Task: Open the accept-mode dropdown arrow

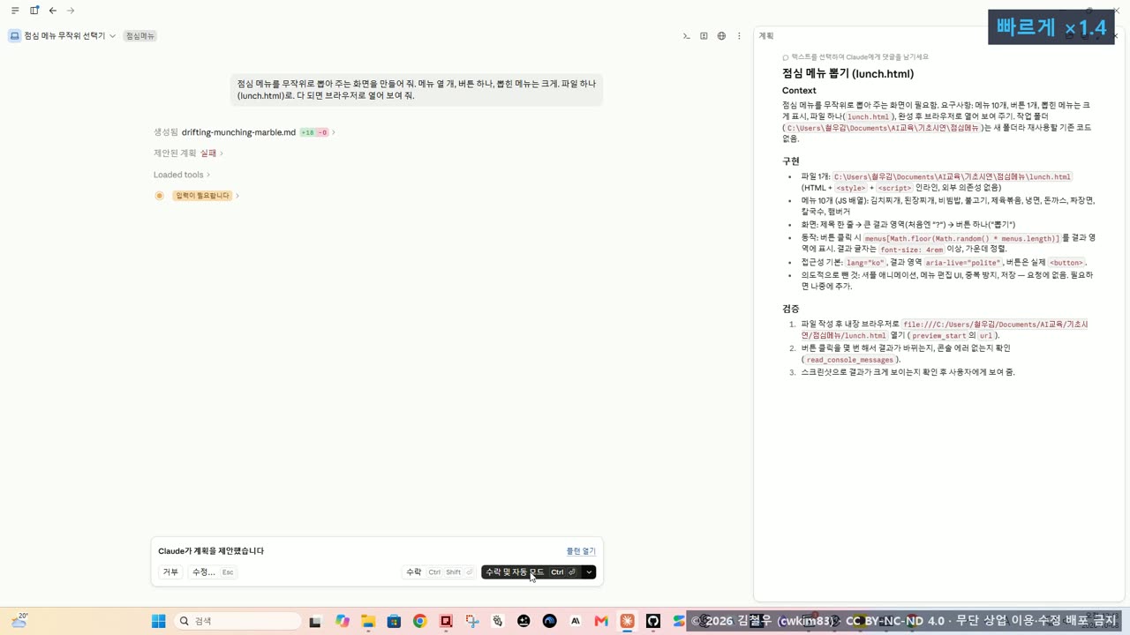Action: 589,572
